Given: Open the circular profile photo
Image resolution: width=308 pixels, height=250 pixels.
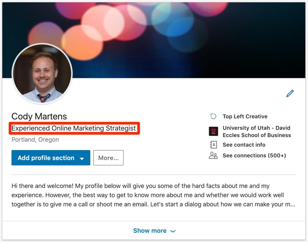Looking at the screenshot, I should [42, 73].
